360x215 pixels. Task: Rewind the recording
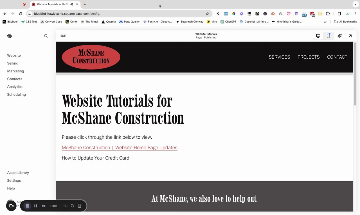[44, 206]
